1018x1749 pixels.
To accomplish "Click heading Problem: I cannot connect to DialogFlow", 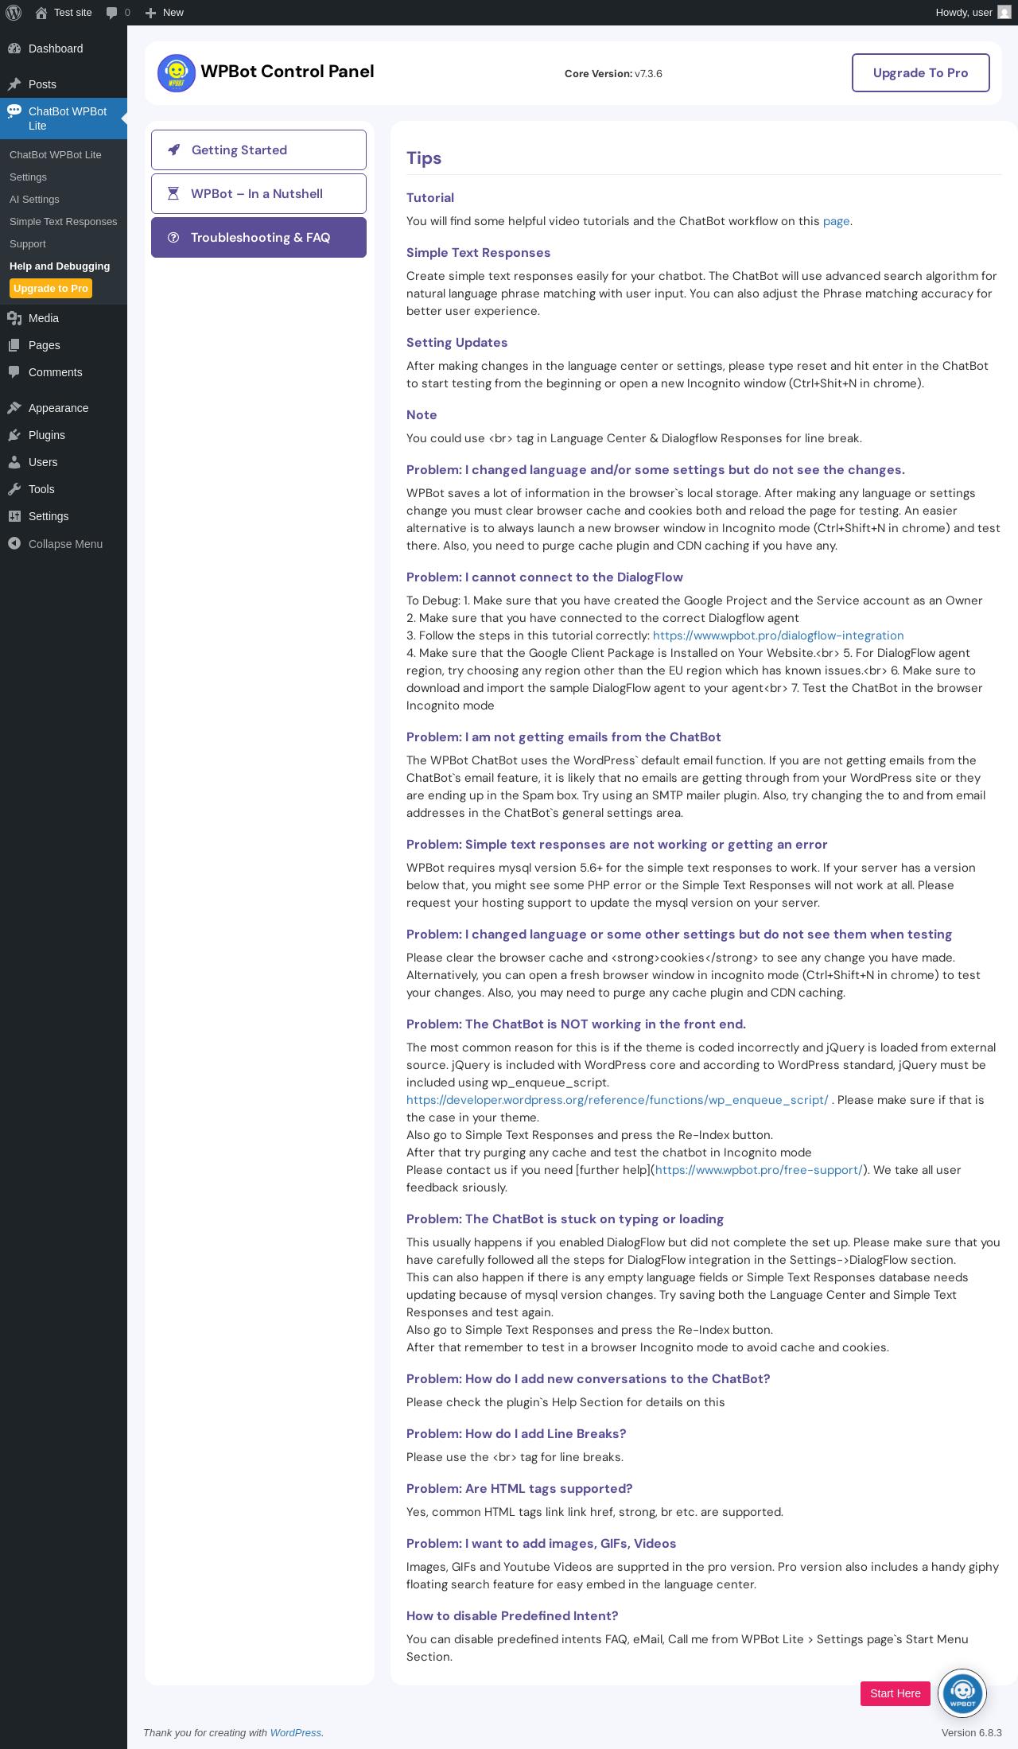I will [x=545, y=577].
